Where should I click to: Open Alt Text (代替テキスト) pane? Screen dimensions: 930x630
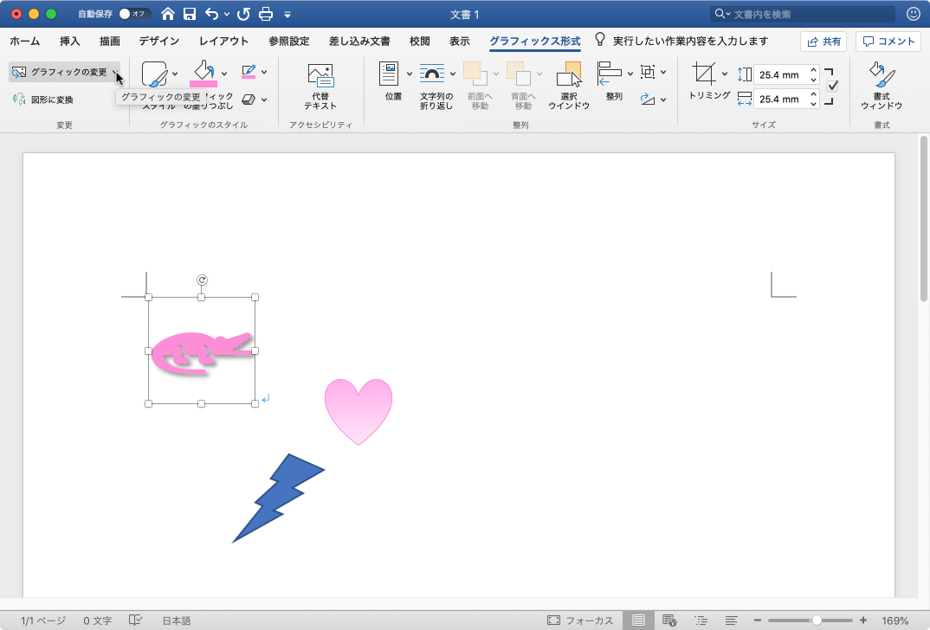click(x=320, y=86)
